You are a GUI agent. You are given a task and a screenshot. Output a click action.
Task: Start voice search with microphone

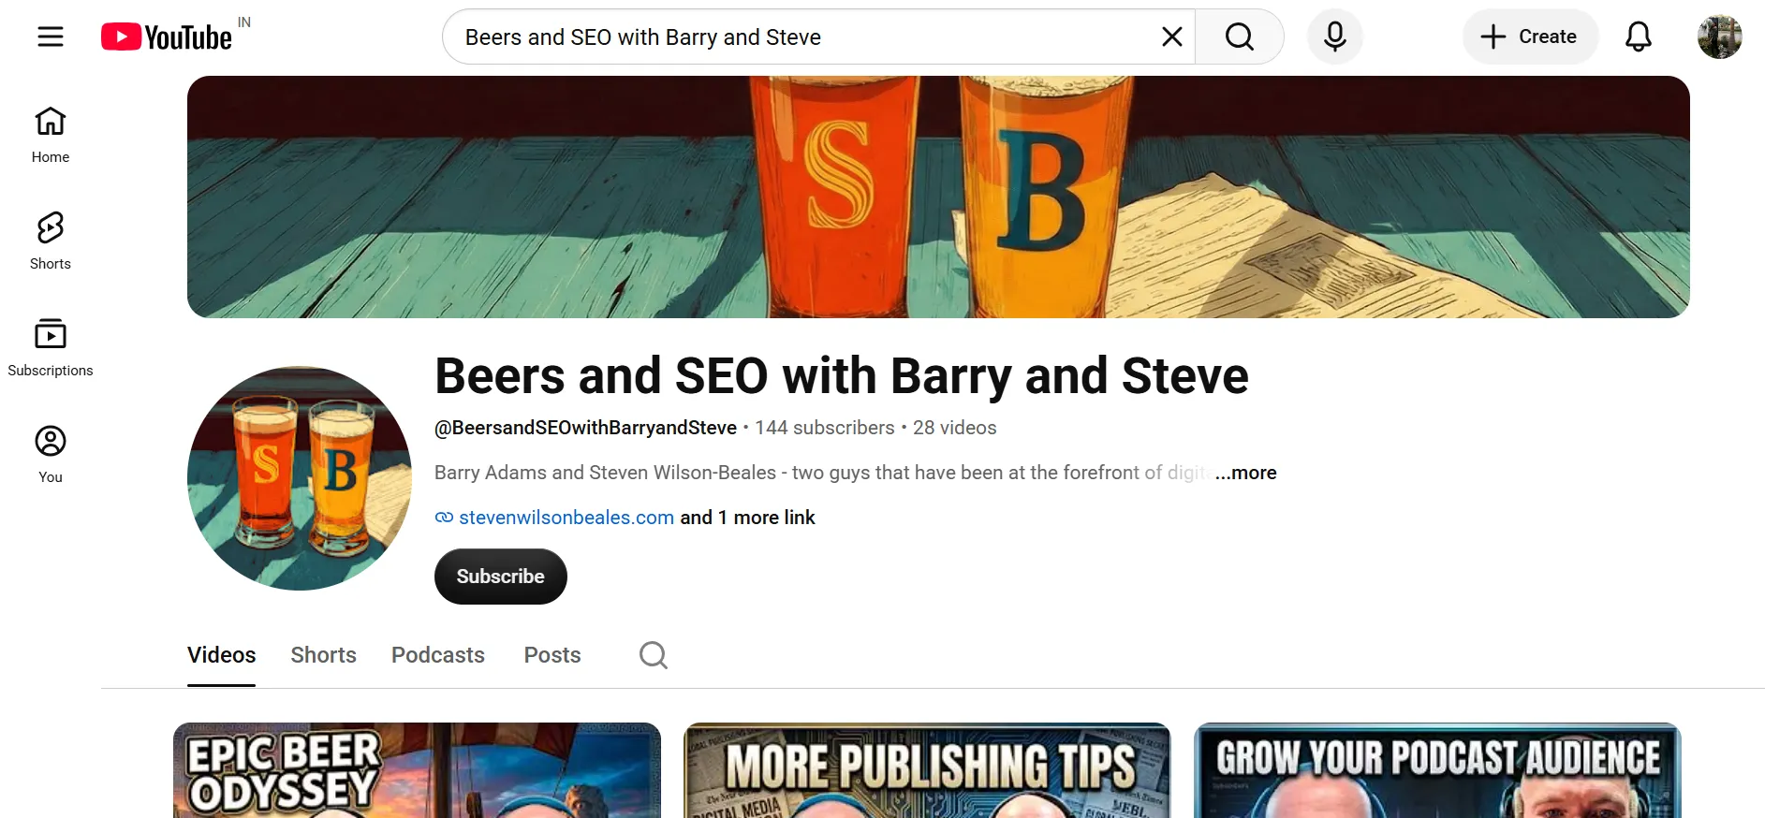tap(1335, 37)
